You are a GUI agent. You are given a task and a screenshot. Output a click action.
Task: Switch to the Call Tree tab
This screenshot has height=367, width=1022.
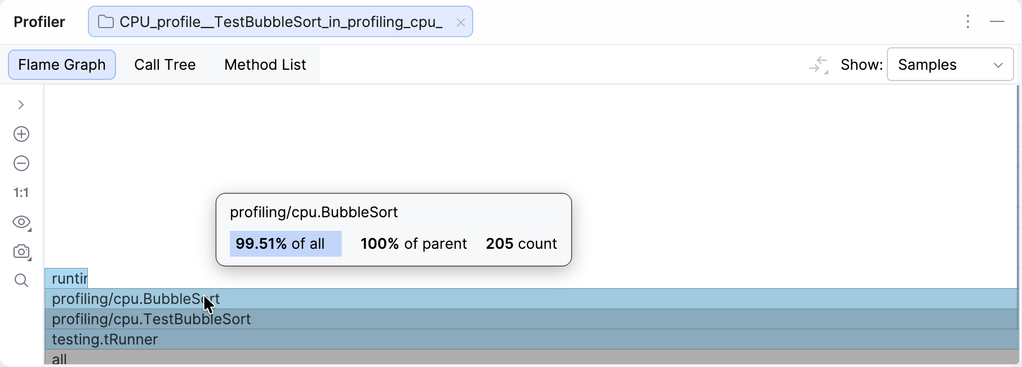click(x=165, y=65)
